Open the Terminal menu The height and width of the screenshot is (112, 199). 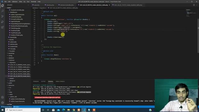pyautogui.click(x=34, y=2)
